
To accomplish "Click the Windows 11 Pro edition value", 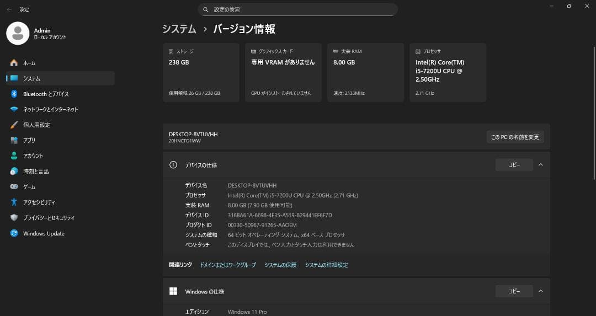I will tap(247, 312).
